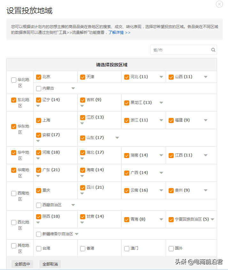
Task: Expand the 海南 city list arrow
Action: [x=82, y=176]
